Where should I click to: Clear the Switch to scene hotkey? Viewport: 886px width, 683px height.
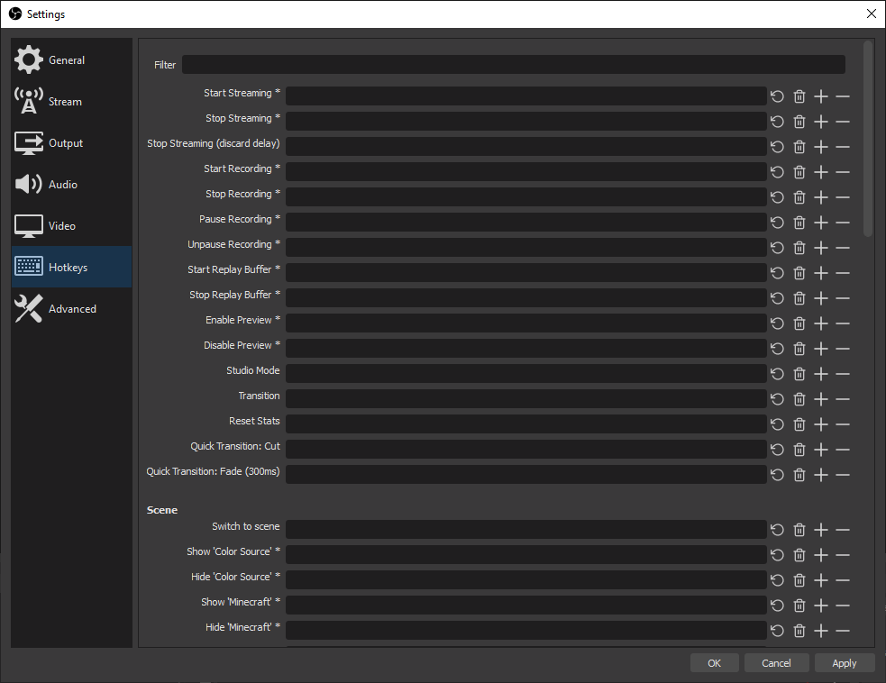click(x=799, y=529)
